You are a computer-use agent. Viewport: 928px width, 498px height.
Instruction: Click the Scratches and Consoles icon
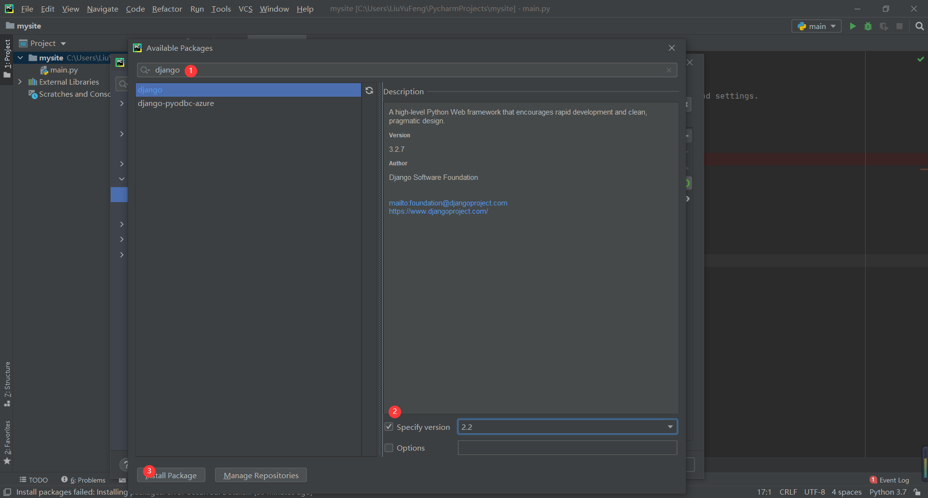pos(33,94)
